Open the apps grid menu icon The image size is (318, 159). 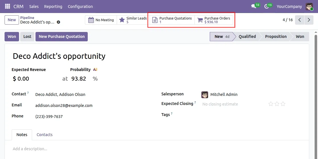tap(7, 6)
